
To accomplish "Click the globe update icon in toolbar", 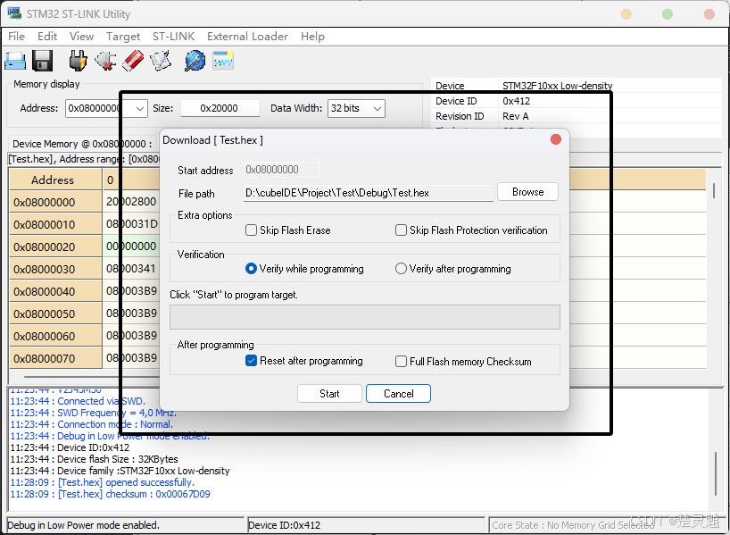I will coord(195,61).
